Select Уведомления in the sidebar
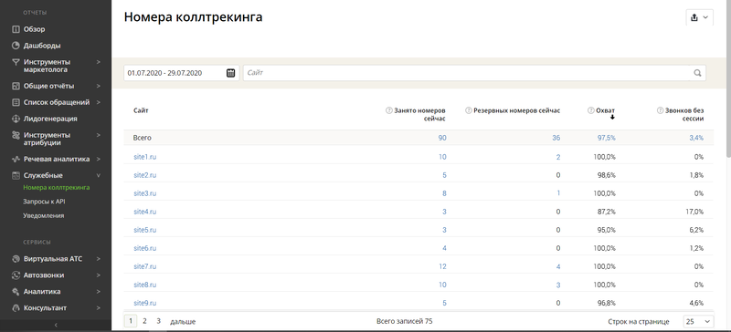731x332 pixels. (43, 215)
